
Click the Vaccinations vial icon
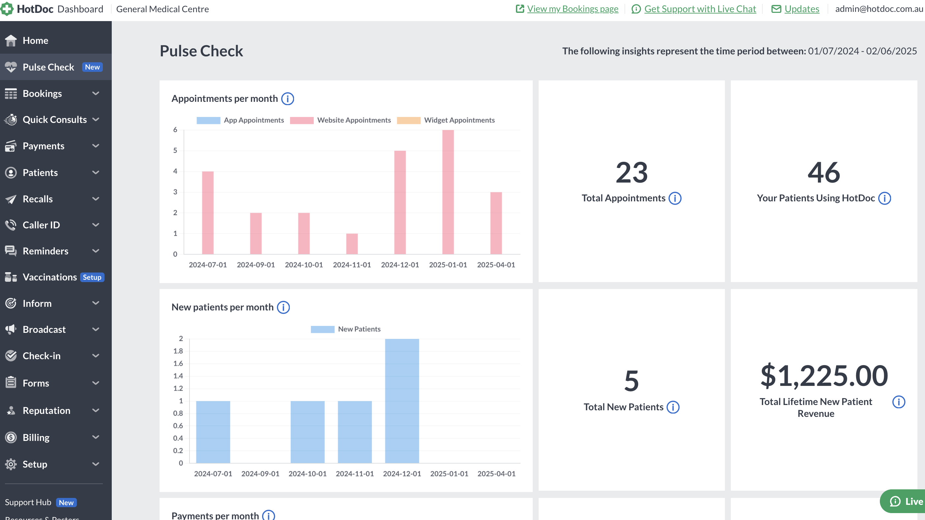11,277
